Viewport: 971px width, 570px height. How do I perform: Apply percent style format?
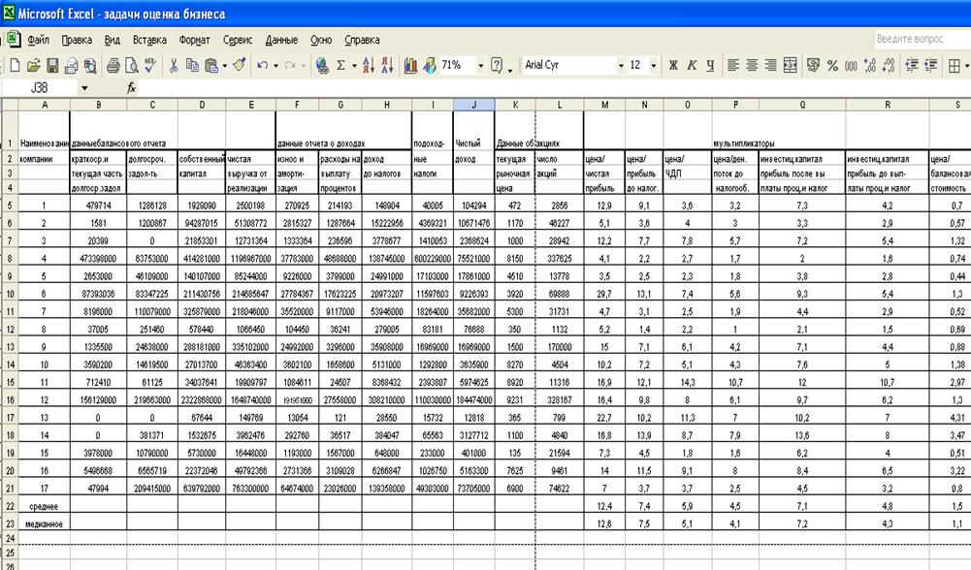tap(832, 66)
